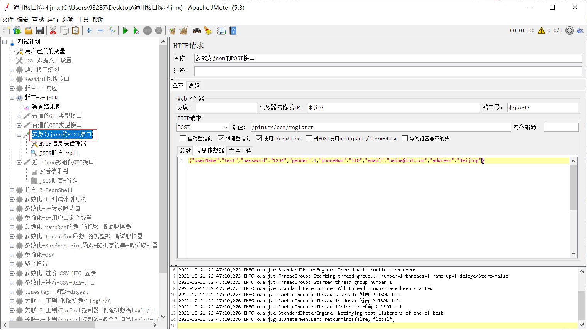Open the 编辑 menu
The height and width of the screenshot is (330, 587).
[x=23, y=19]
